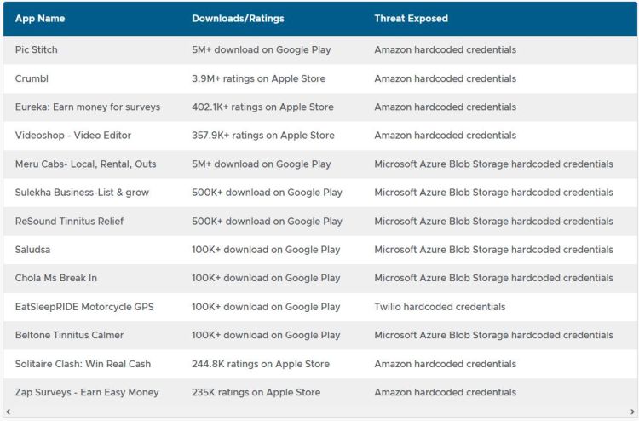Click Videoshop - Video Editor cell

[73, 136]
